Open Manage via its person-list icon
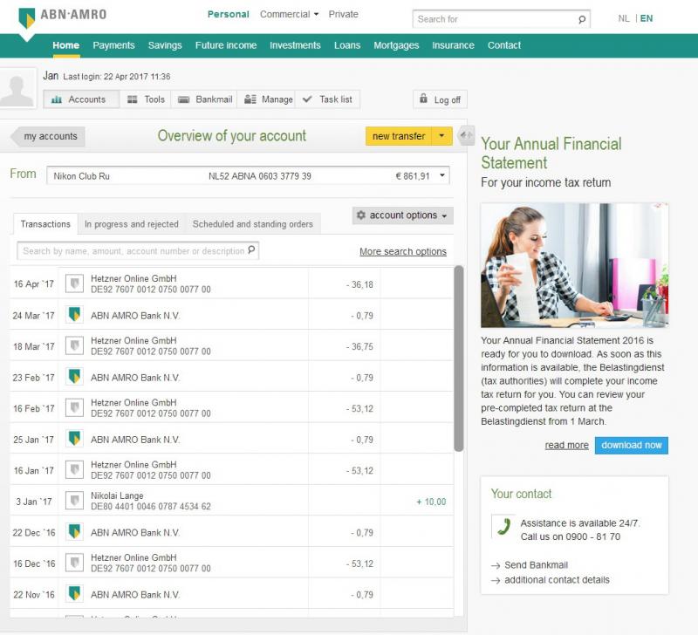Screen dimensions: 698x635 click(250, 99)
